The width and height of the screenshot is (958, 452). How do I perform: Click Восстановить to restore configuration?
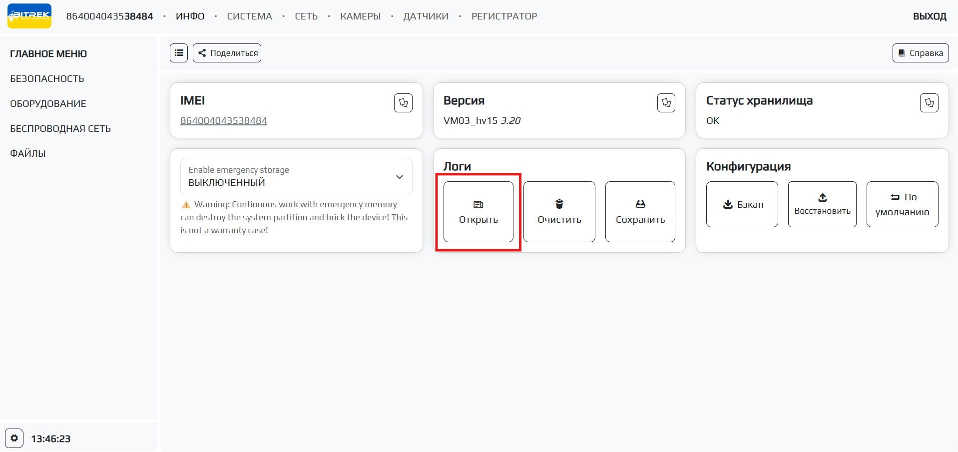point(822,204)
